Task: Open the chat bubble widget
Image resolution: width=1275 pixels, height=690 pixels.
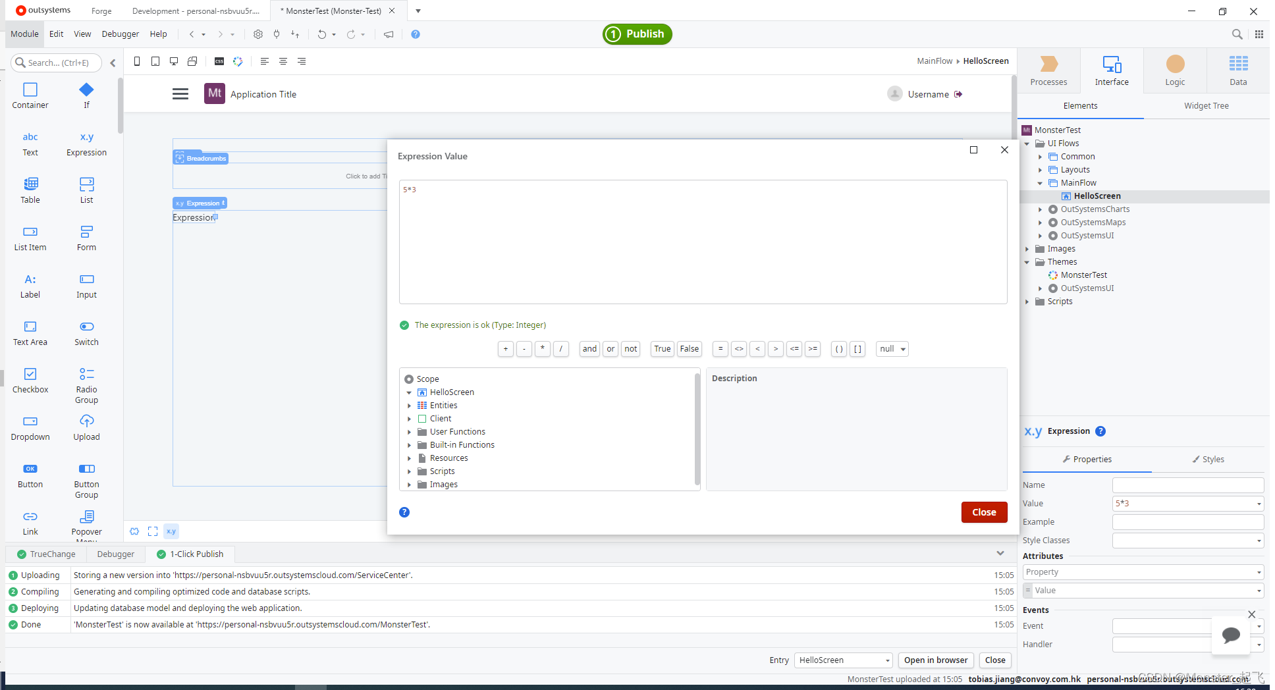Action: coord(1231,635)
